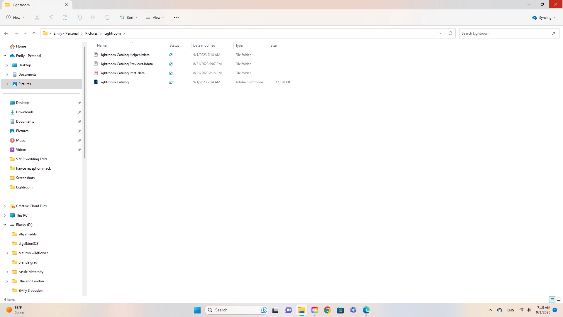Open Microsoft Store from taskbar
This screenshot has height=317, width=563.
[x=340, y=310]
